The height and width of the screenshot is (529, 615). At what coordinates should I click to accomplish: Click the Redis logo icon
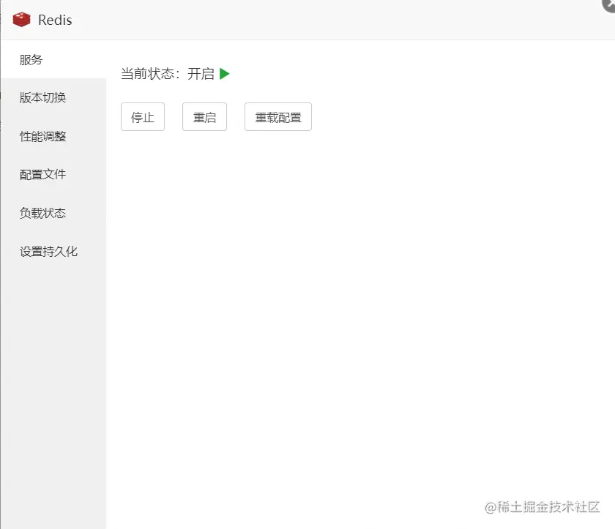21,20
